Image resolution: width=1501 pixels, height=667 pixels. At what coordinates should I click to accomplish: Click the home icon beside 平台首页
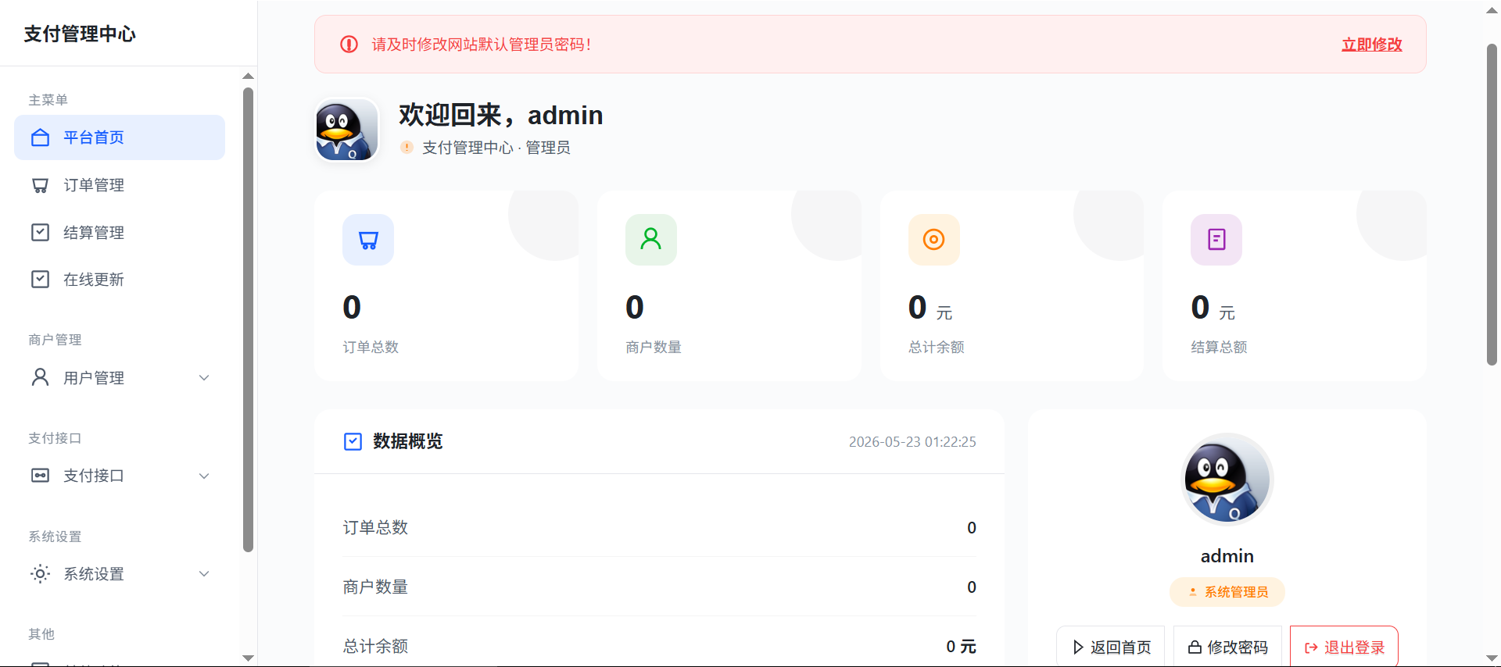40,137
